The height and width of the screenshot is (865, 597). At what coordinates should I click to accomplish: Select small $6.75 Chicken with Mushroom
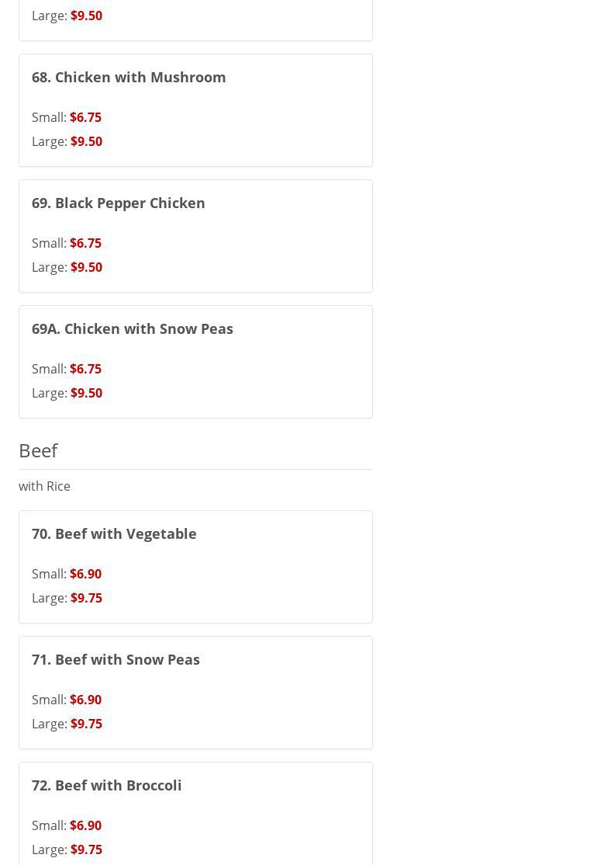pos(85,117)
